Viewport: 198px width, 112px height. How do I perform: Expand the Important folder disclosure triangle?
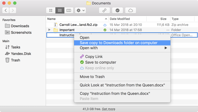[x=49, y=30]
